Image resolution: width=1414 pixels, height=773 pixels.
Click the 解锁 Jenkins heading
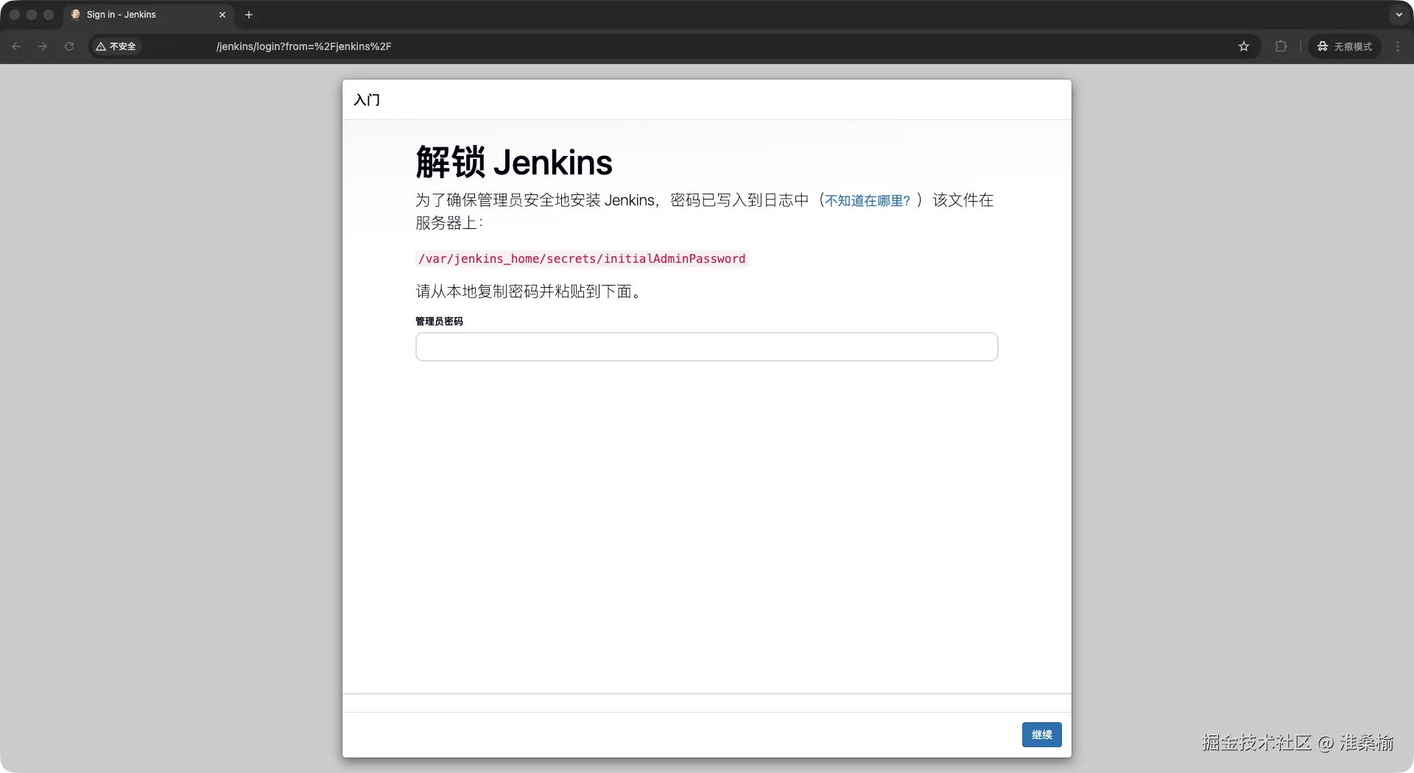pos(514,162)
